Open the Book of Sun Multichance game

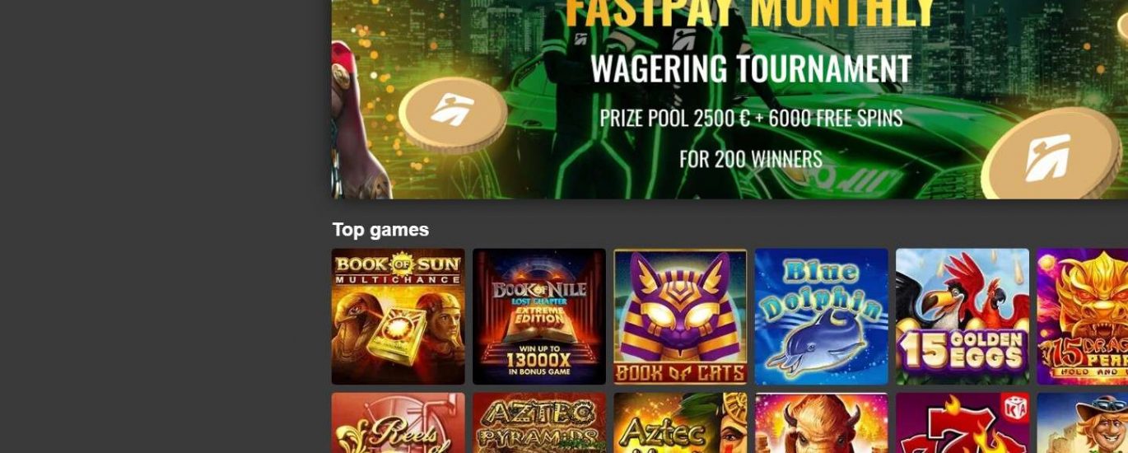click(x=398, y=316)
